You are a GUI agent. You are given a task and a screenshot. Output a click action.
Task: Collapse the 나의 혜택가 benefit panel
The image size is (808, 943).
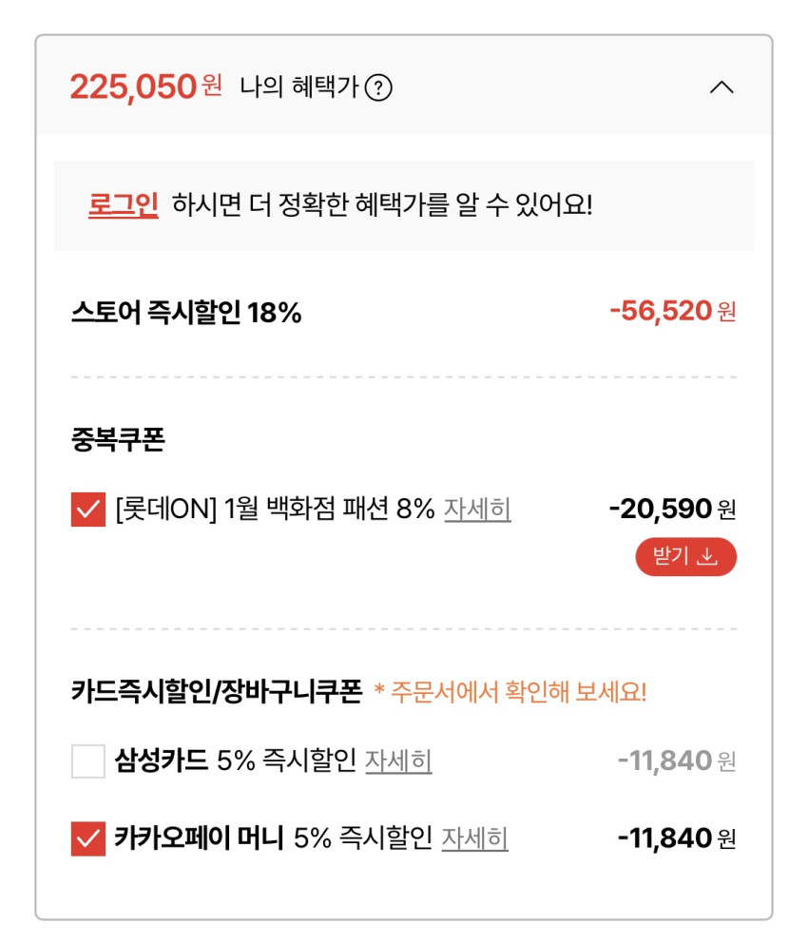721,87
